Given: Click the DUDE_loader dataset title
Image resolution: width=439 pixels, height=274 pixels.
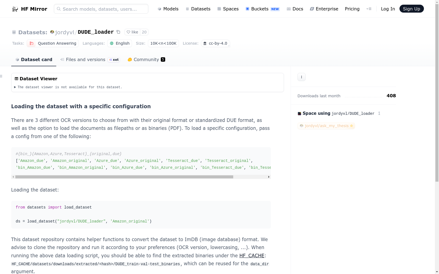Looking at the screenshot, I should click(96, 32).
